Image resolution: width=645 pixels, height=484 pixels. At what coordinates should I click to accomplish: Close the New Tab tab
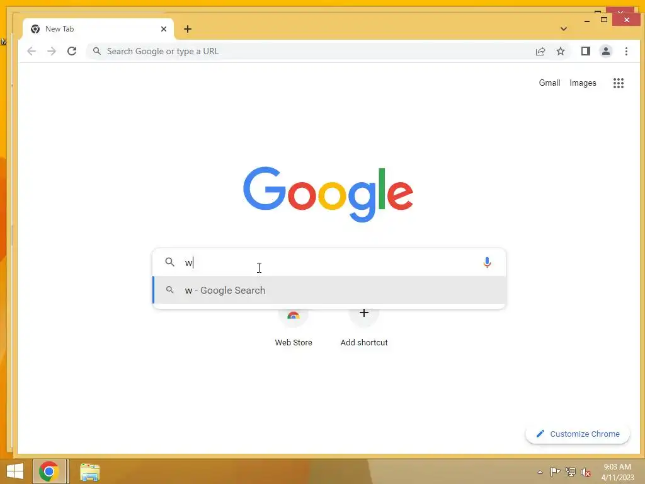pyautogui.click(x=164, y=29)
